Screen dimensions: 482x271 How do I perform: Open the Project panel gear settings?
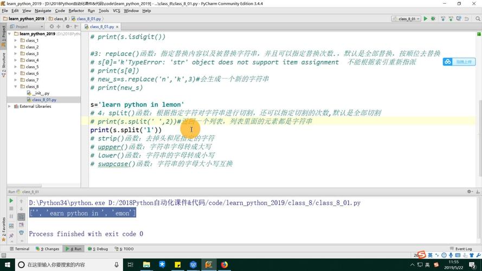tap(68, 27)
